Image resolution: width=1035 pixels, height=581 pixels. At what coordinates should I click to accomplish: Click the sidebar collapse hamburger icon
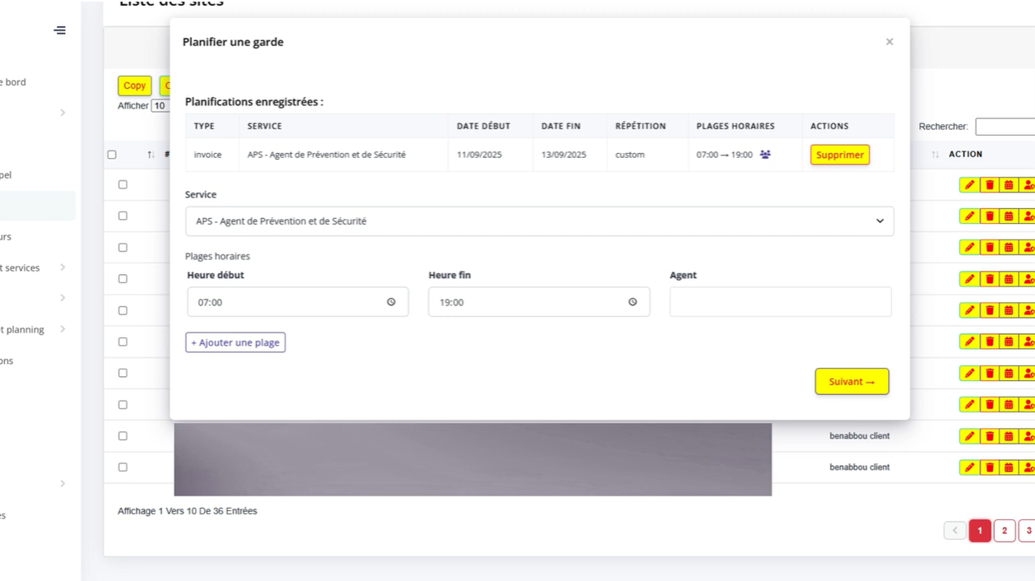(60, 30)
